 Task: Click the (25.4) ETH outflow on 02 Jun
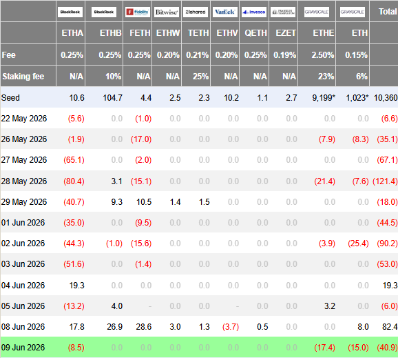tap(358, 243)
